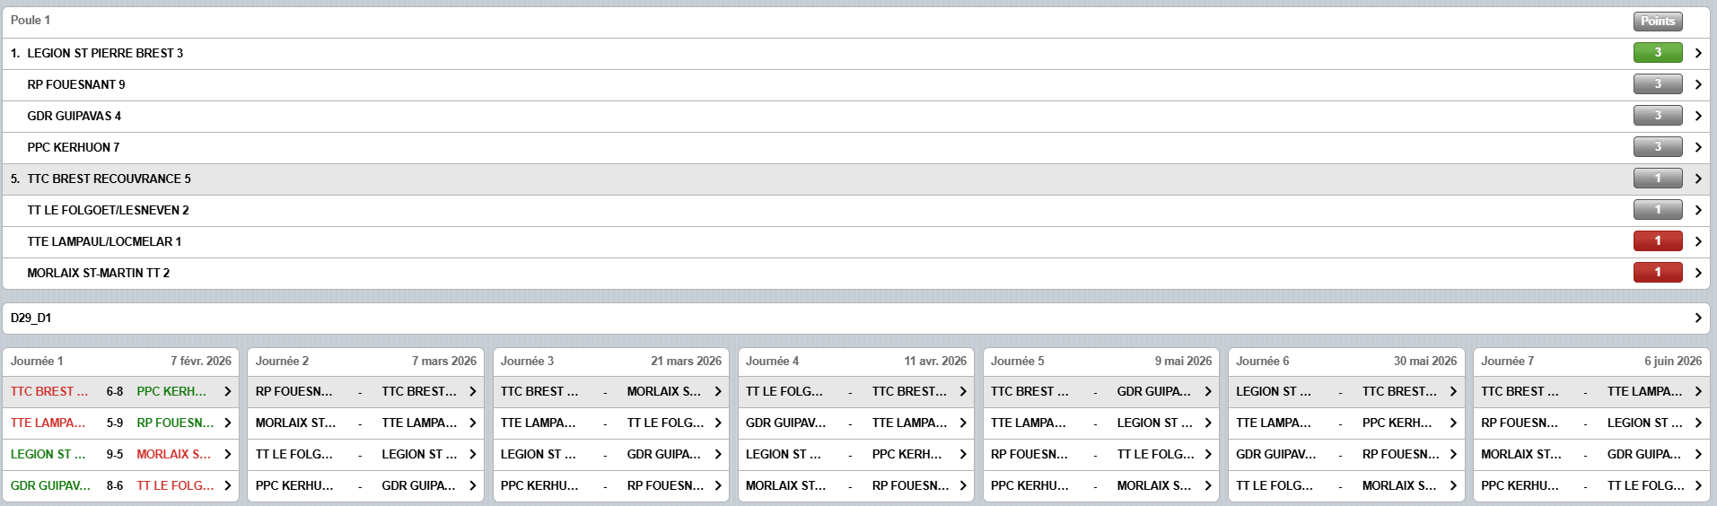Open Journée 2 RP FOUESN vs TTC BREST arrow

point(473,391)
